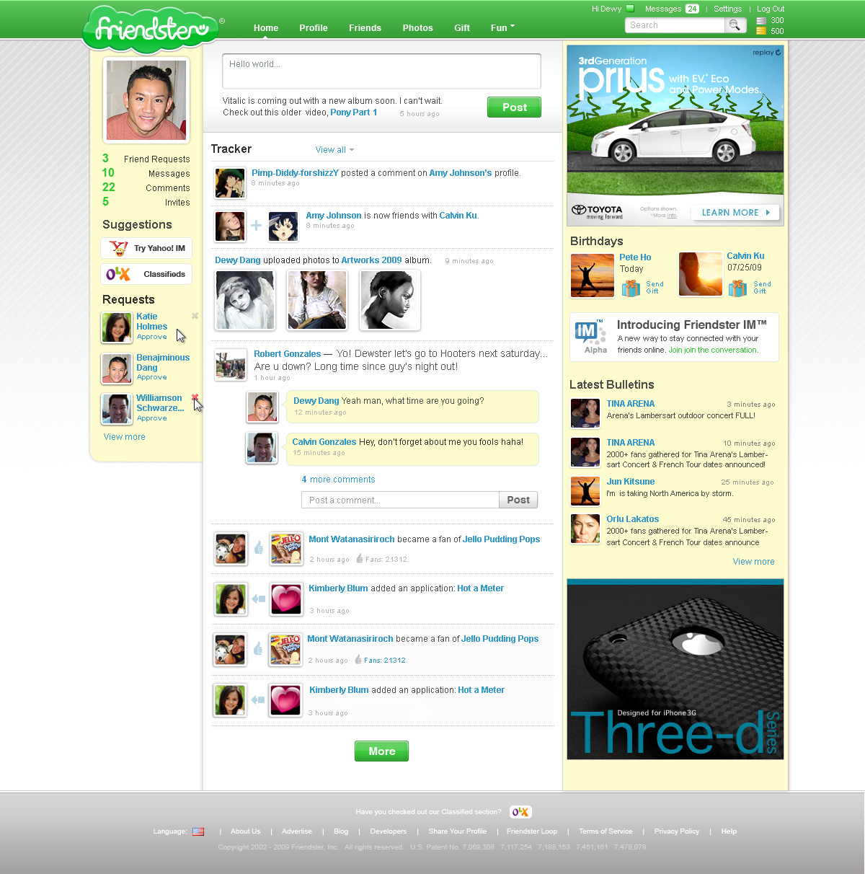Click the More button below the activity feed

point(381,751)
